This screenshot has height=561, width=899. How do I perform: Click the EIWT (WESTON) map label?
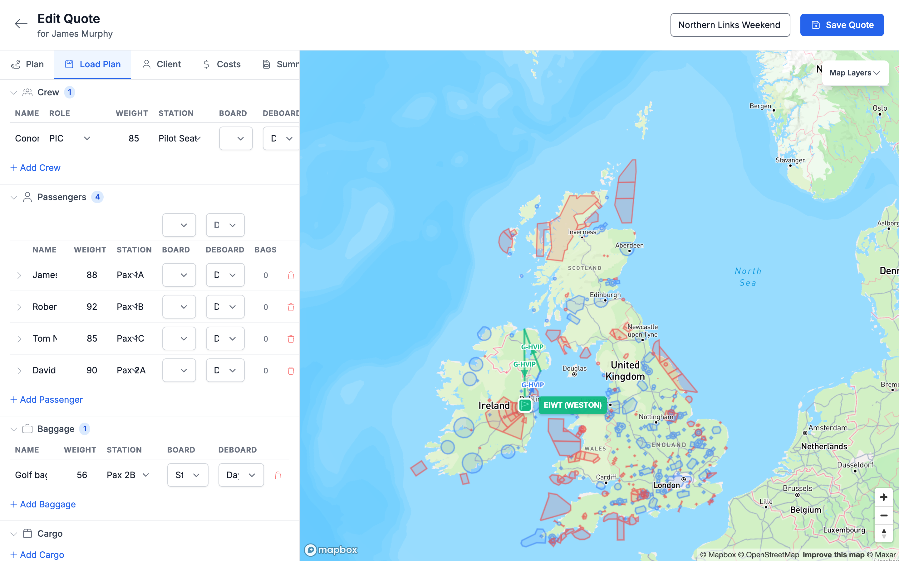click(572, 405)
